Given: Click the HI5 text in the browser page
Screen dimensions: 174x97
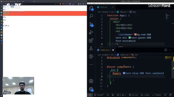Looking at the screenshot, I should click(4, 20).
